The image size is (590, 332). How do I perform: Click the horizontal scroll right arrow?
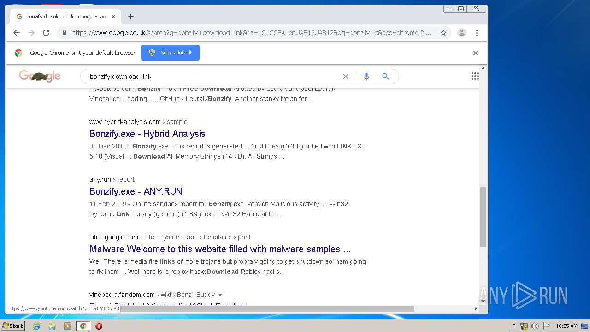pyautogui.click(x=476, y=309)
